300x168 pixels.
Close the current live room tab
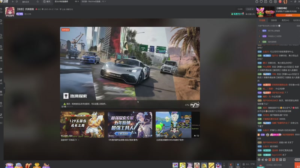coord(78,1)
